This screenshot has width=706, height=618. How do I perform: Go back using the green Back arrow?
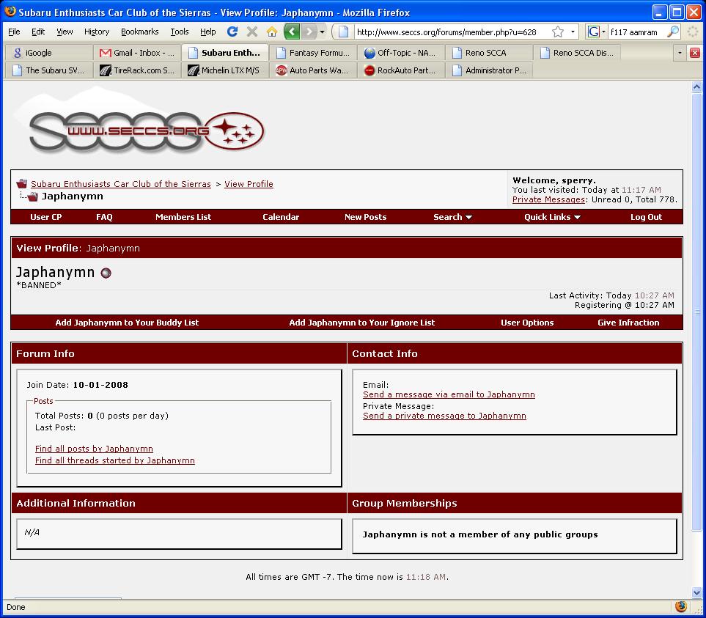pos(292,32)
